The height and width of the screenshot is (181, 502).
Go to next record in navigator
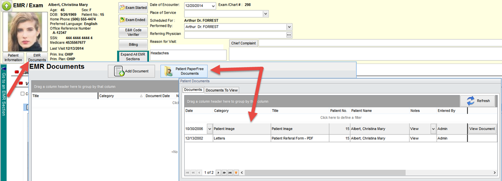click(x=219, y=173)
